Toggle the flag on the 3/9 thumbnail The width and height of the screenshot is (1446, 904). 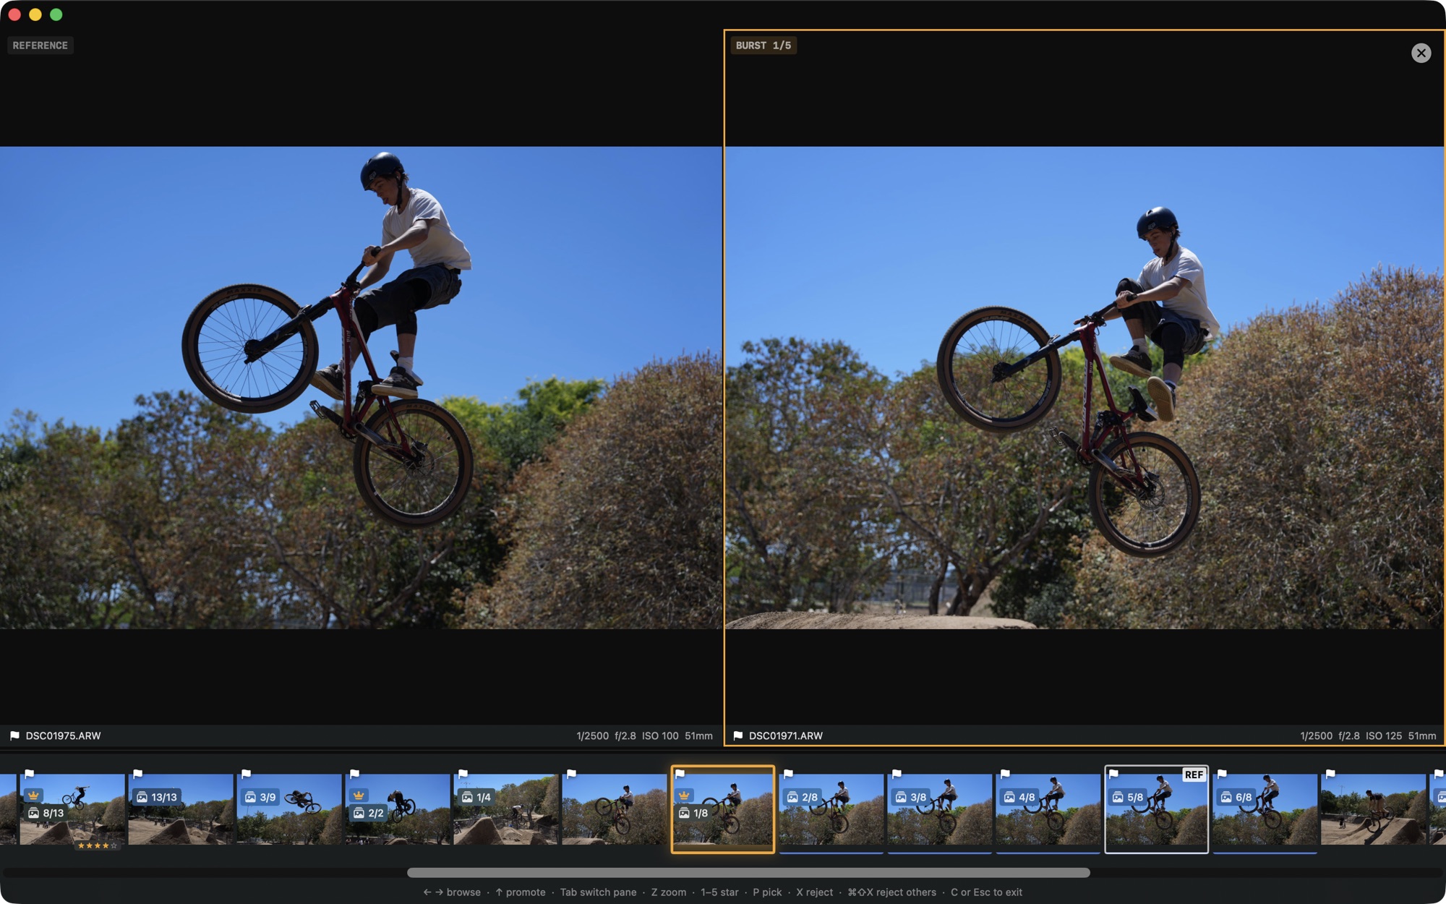point(247,774)
